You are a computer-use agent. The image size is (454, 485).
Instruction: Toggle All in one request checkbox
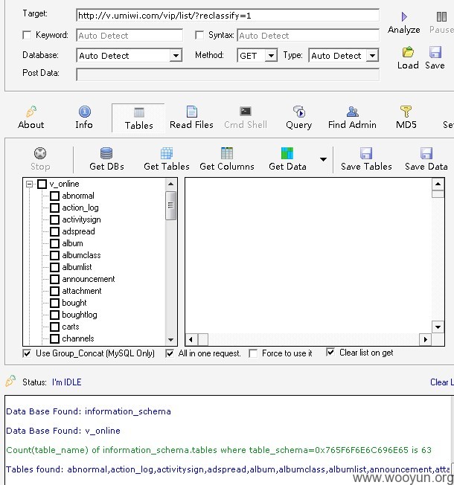170,353
